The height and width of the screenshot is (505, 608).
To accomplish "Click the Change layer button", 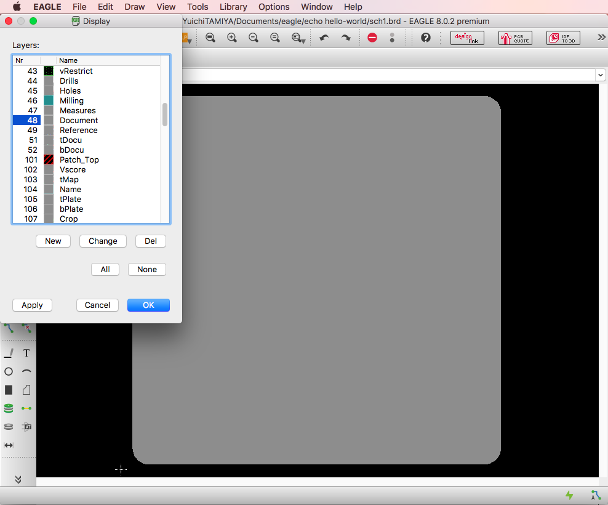I will click(x=103, y=241).
